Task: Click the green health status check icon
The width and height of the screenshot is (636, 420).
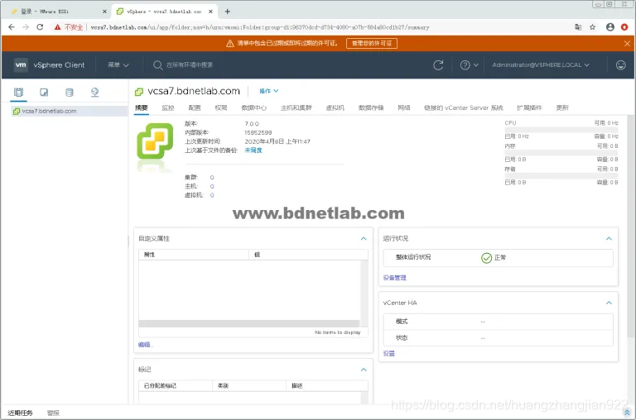Action: [x=486, y=258]
